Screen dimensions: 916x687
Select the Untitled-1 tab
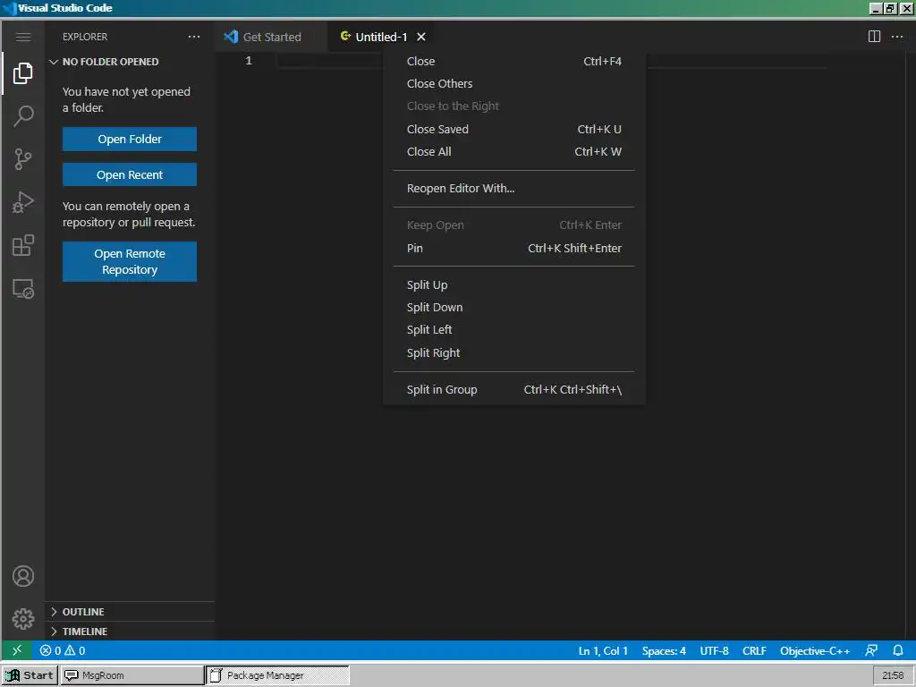coord(381,37)
